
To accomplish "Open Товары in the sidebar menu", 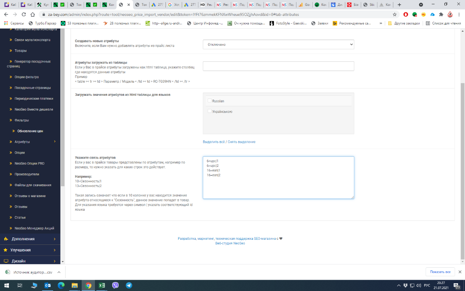I will point(21,51).
